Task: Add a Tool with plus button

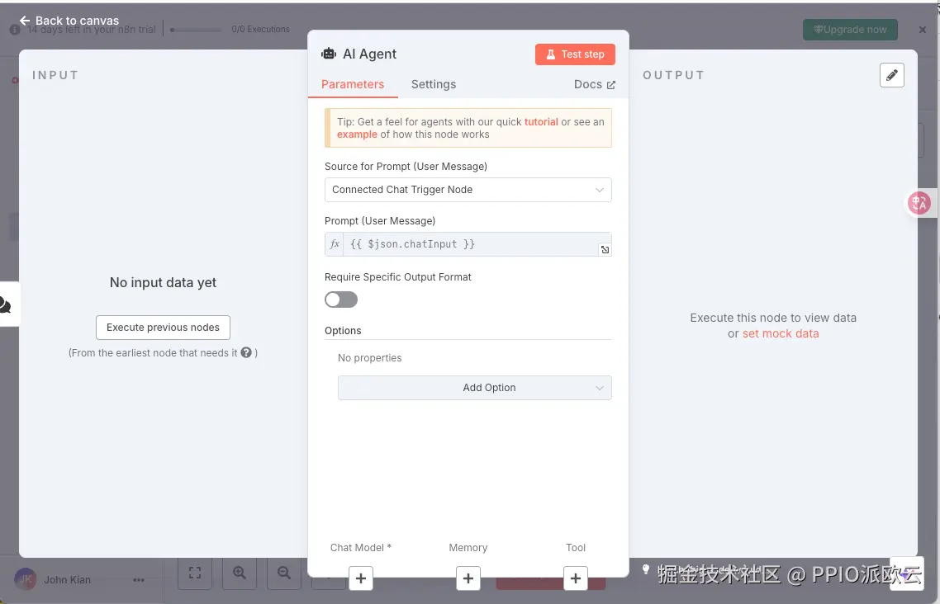Action: point(576,579)
